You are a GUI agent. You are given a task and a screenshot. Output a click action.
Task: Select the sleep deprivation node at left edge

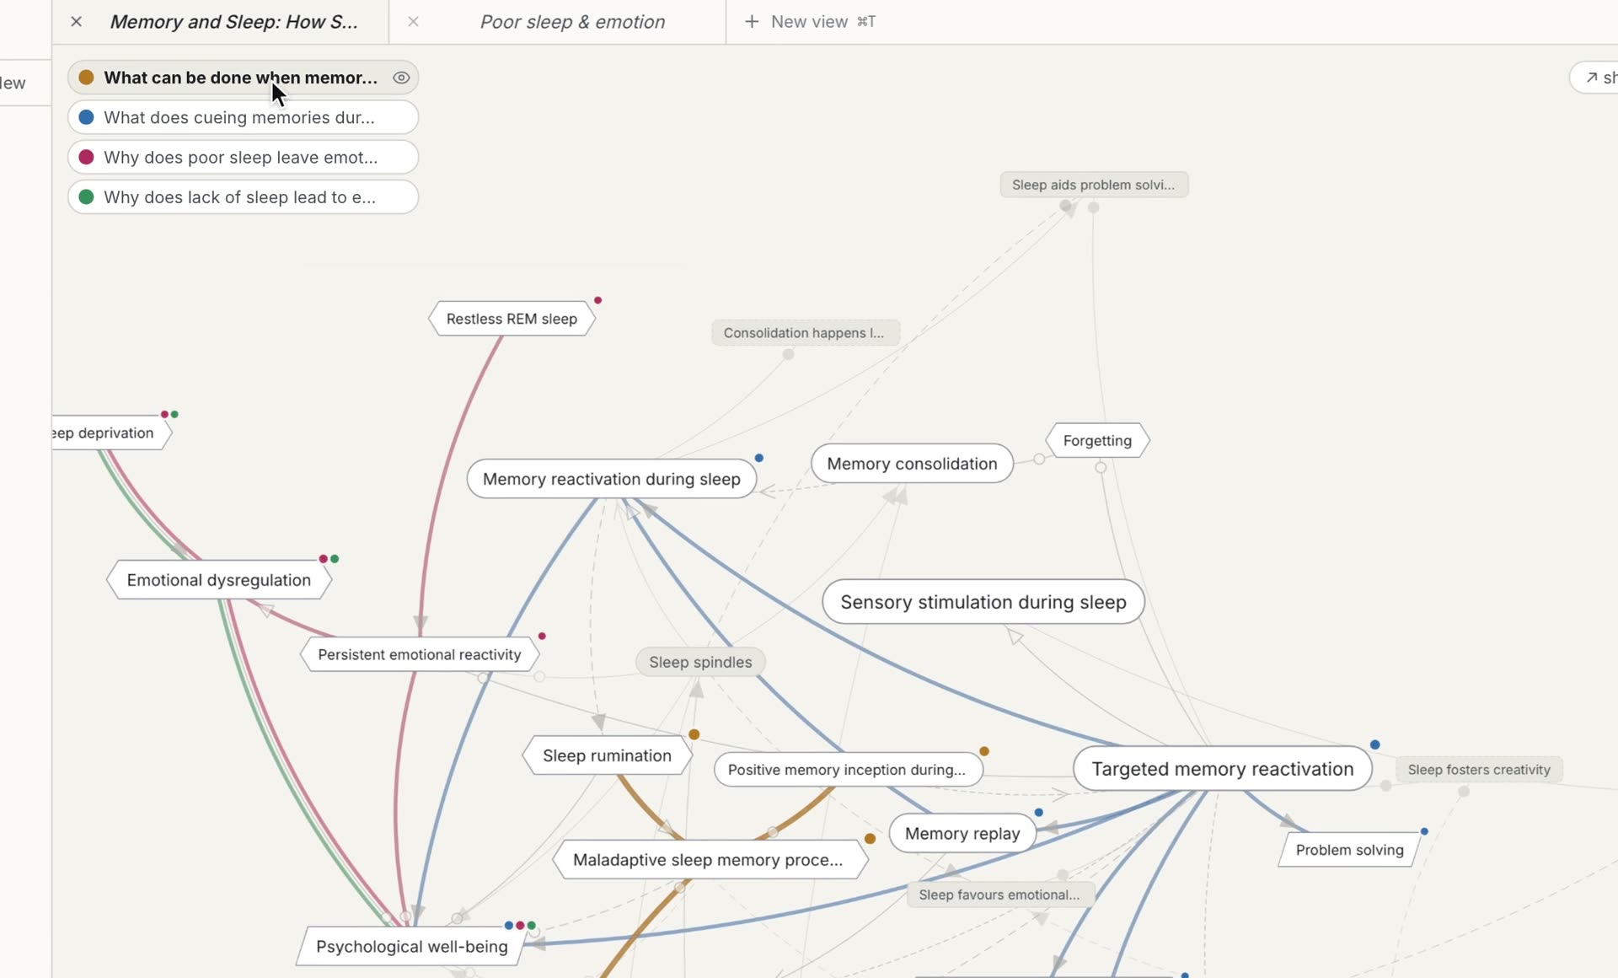(x=110, y=433)
